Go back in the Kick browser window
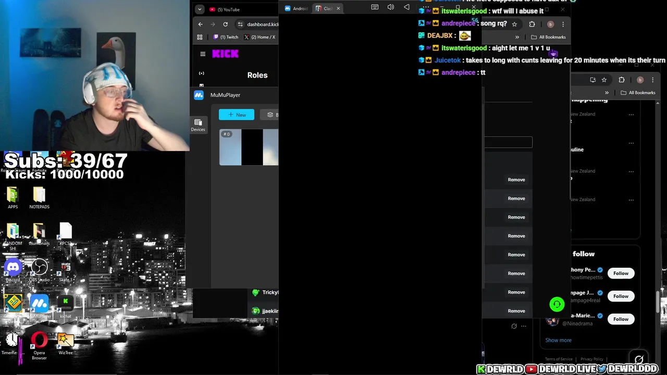Image resolution: width=667 pixels, height=375 pixels. click(x=201, y=24)
